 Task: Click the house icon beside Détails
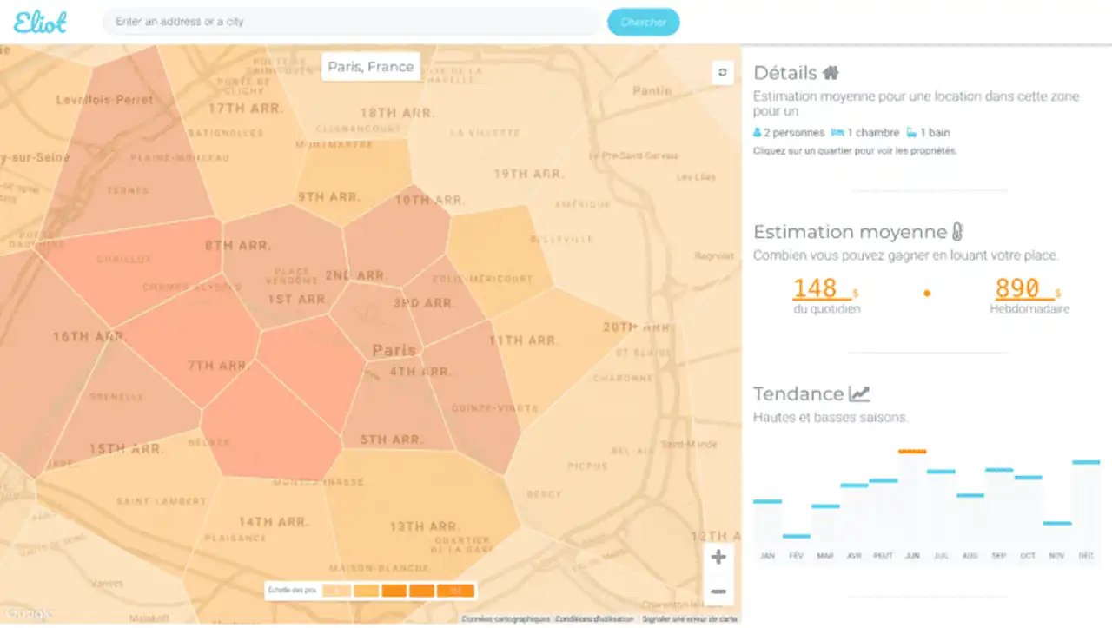click(831, 73)
